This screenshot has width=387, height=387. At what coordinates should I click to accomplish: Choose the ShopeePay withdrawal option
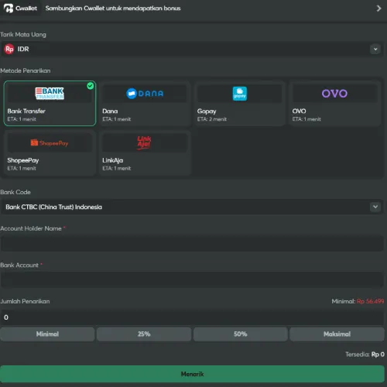(x=50, y=153)
